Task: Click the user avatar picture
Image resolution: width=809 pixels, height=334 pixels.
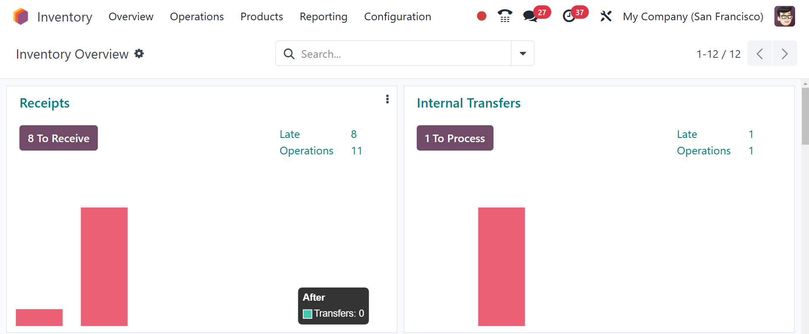Action: pos(784,16)
